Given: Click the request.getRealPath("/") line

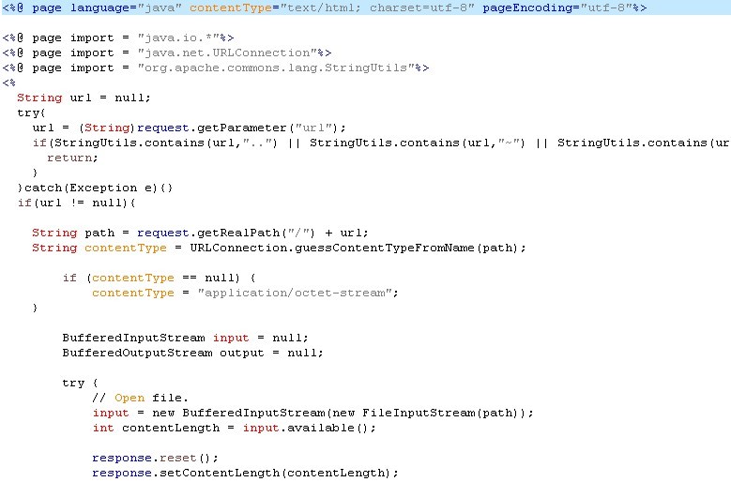Looking at the screenshot, I should [x=200, y=233].
